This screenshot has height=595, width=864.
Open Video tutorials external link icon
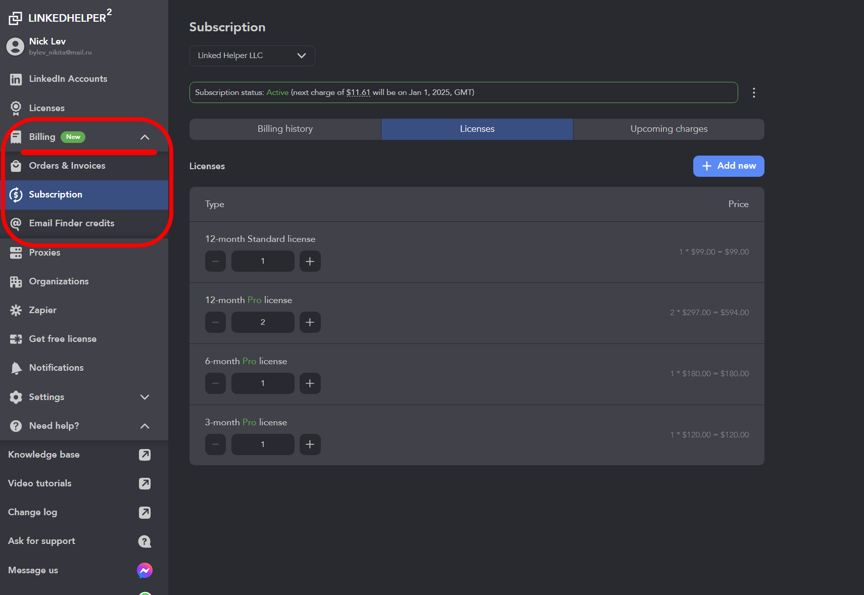145,483
